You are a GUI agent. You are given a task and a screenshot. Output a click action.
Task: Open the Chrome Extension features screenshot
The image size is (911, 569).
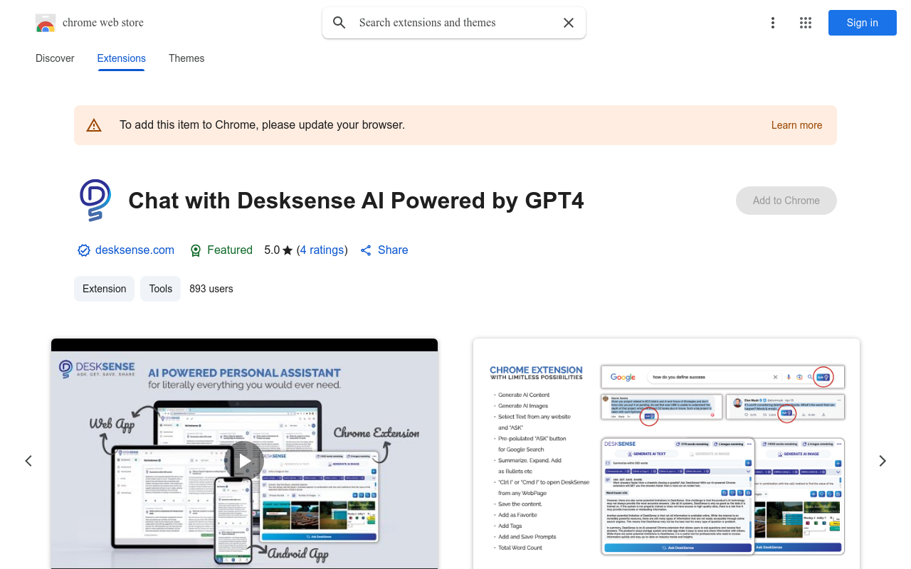666,454
